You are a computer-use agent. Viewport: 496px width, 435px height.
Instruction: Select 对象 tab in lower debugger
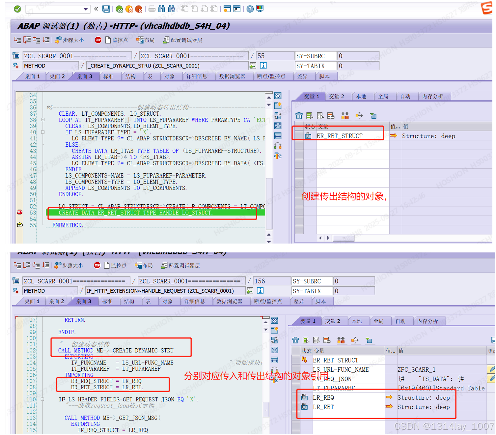[x=167, y=301]
